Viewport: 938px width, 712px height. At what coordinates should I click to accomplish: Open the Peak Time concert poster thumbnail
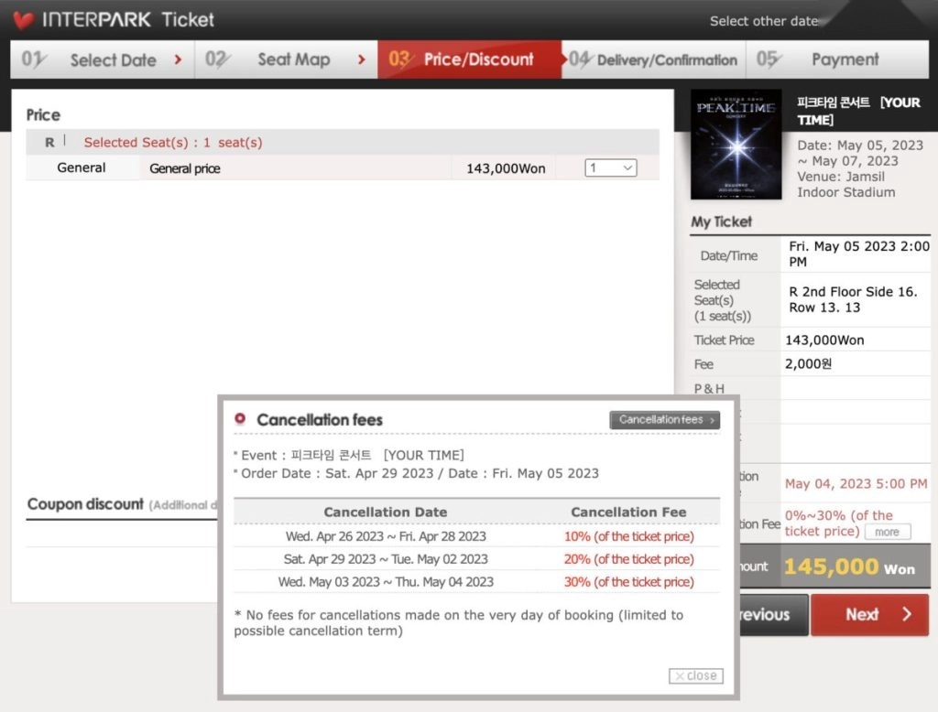pos(738,144)
